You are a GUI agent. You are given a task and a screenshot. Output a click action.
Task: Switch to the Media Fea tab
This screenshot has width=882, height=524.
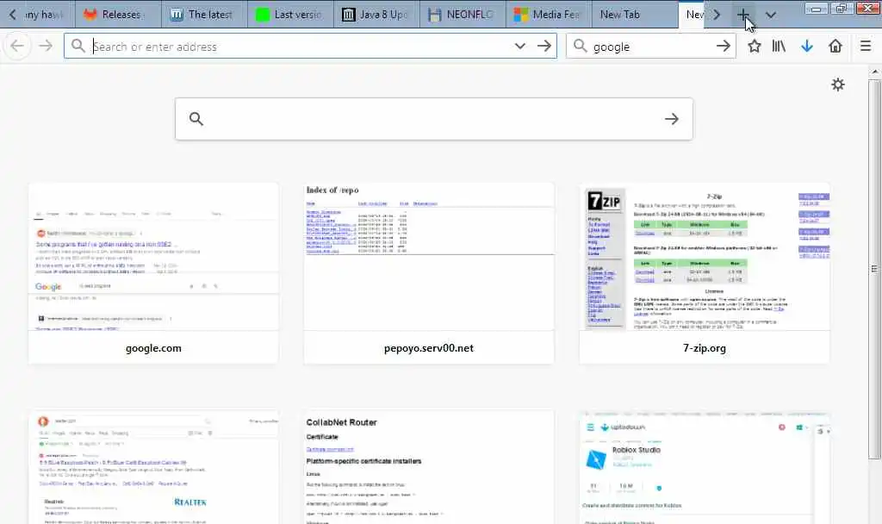click(549, 15)
